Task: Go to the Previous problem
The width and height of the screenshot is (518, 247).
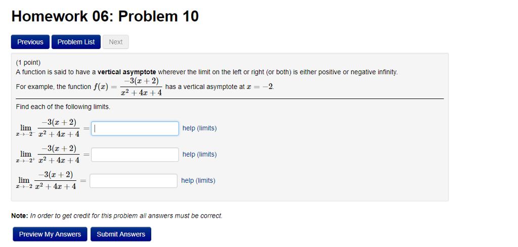Action: (30, 42)
